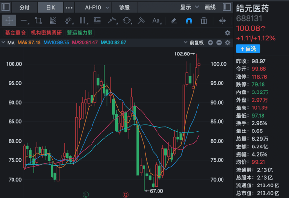Toggle the right sidebar panel

point(226,7)
